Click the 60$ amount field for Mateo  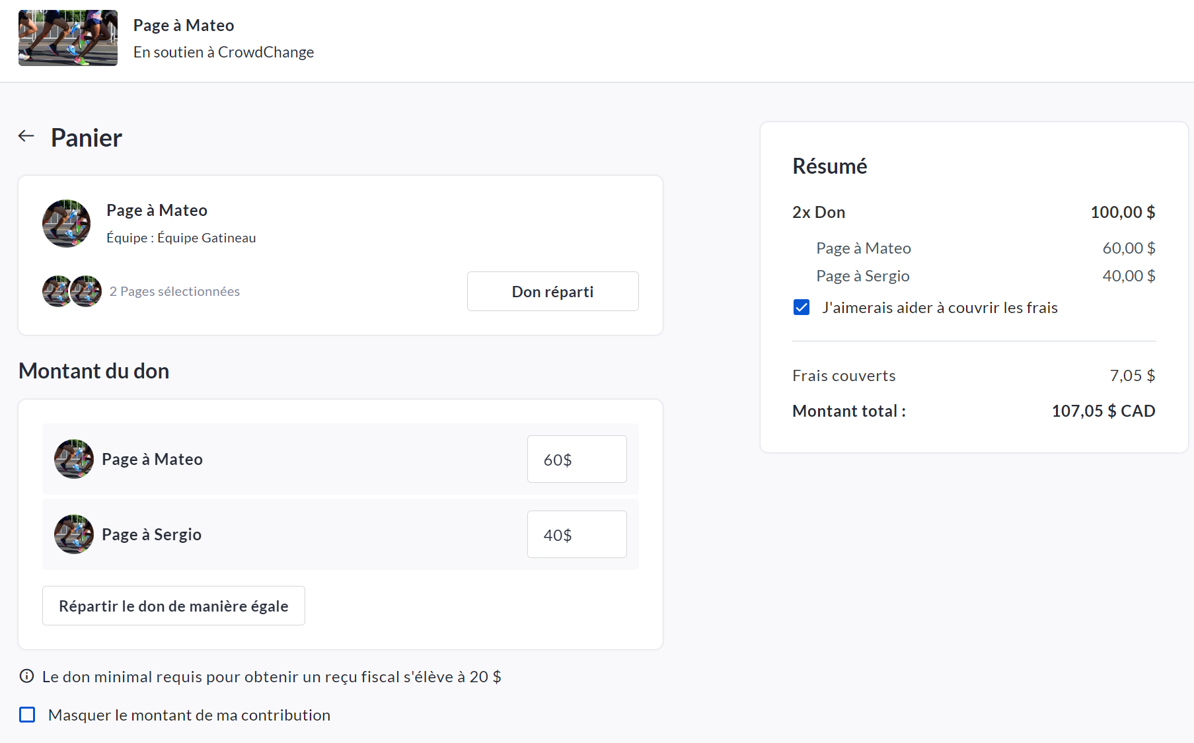pyautogui.click(x=576, y=459)
